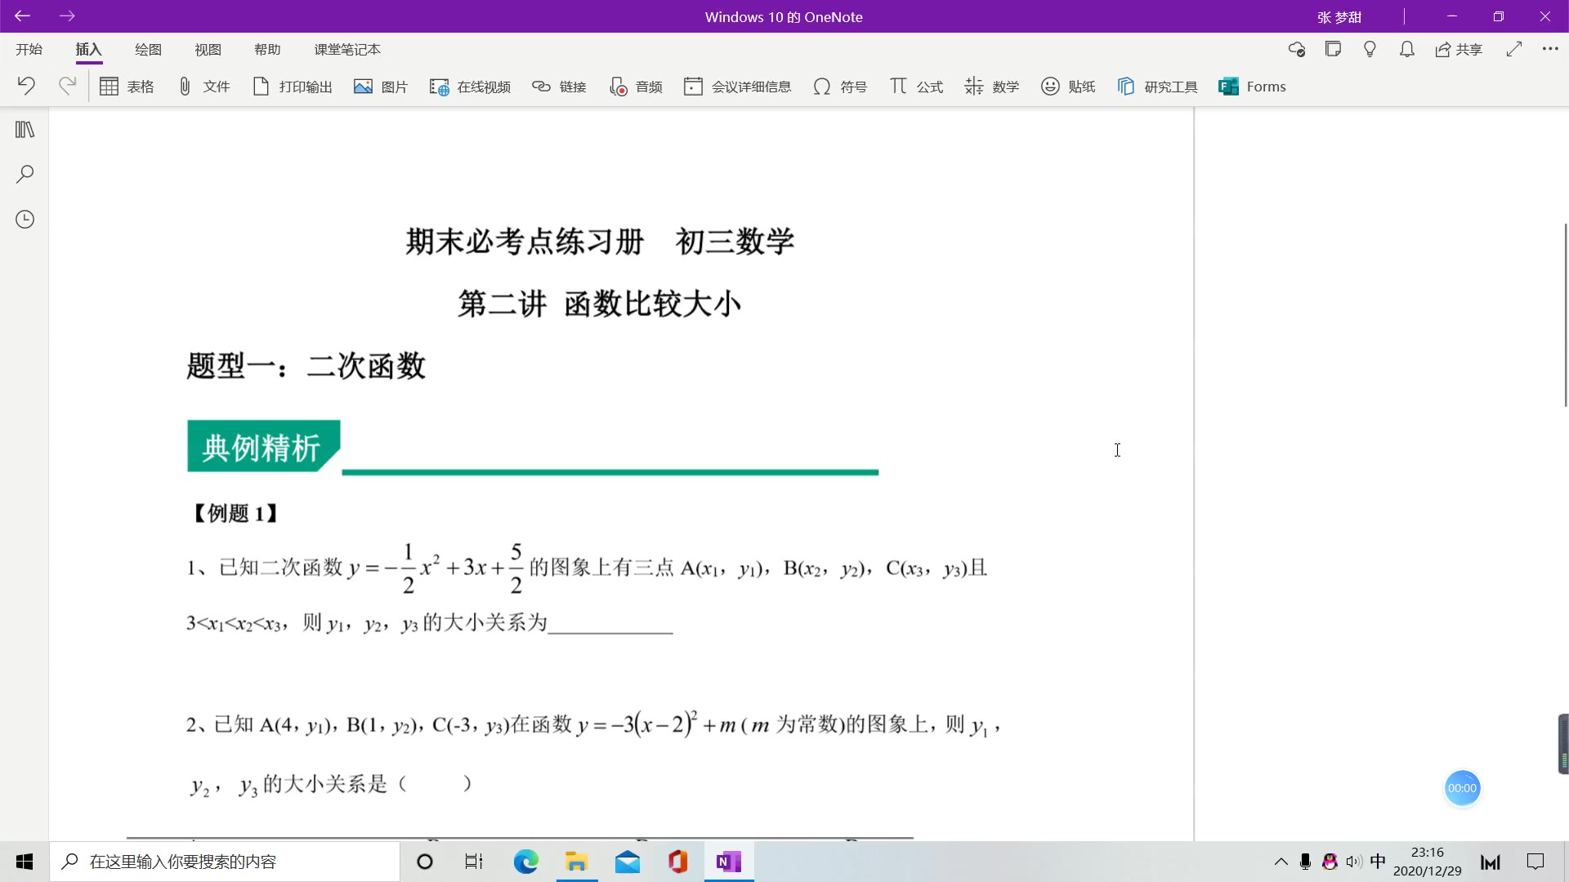The height and width of the screenshot is (882, 1569).
Task: Open the more options ellipsis menu
Action: point(1550,49)
